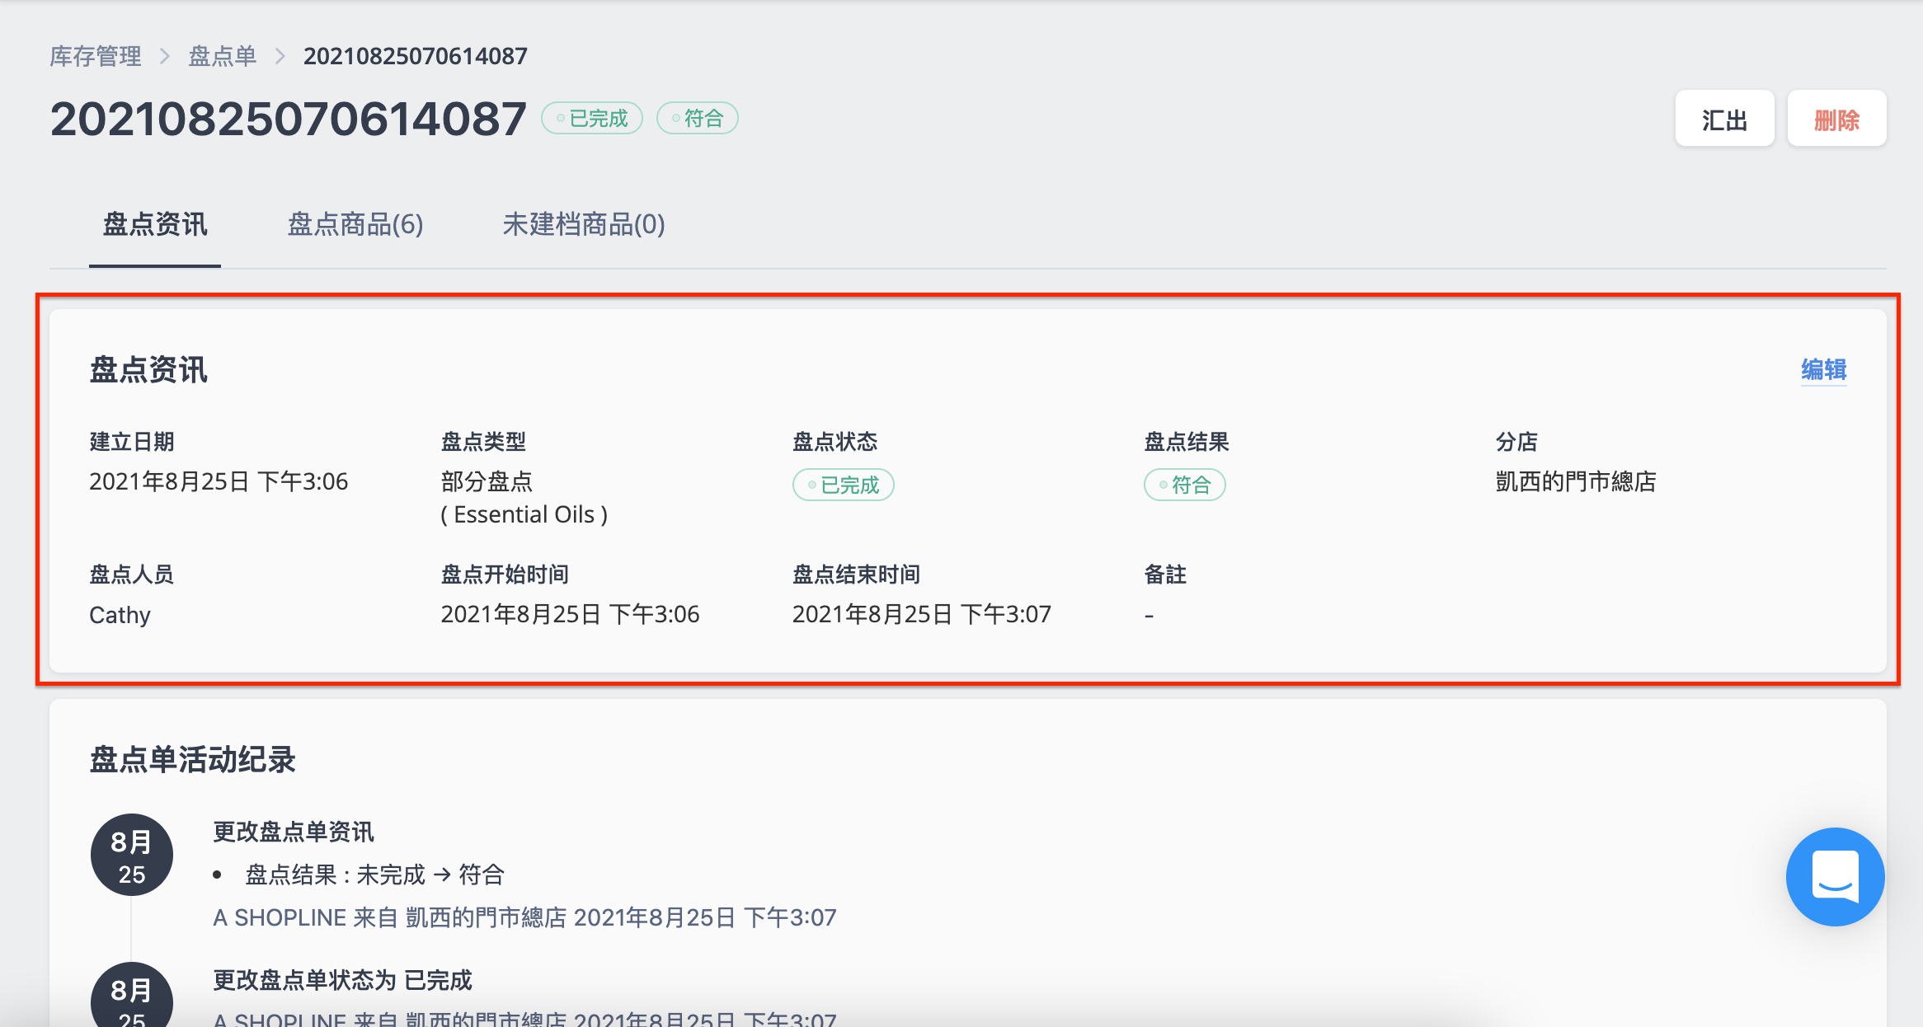1923x1027 pixels.
Task: Click the first 8月 25 timeline marker
Action: point(132,856)
